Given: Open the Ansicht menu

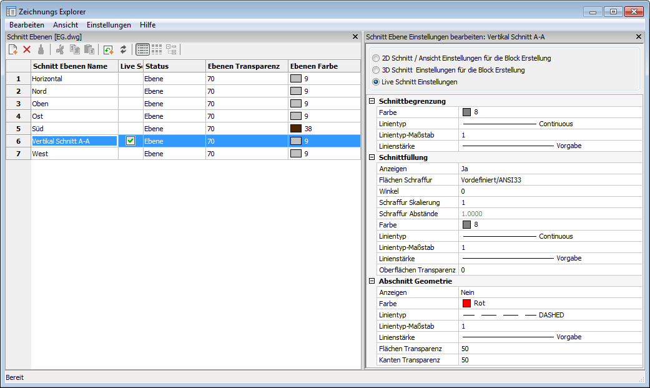Looking at the screenshot, I should [x=66, y=25].
